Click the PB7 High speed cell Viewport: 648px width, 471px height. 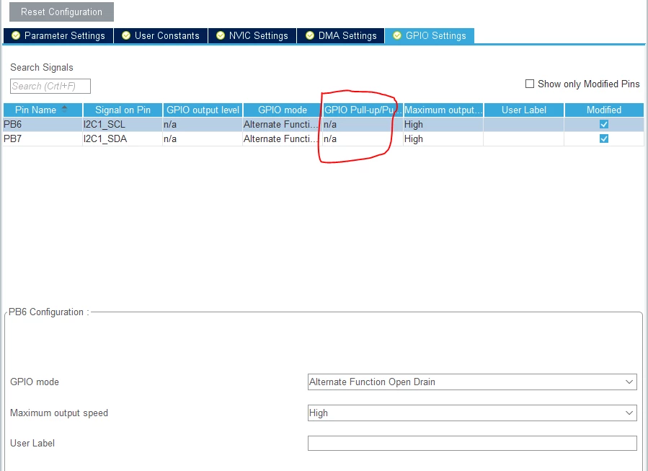[x=443, y=139]
